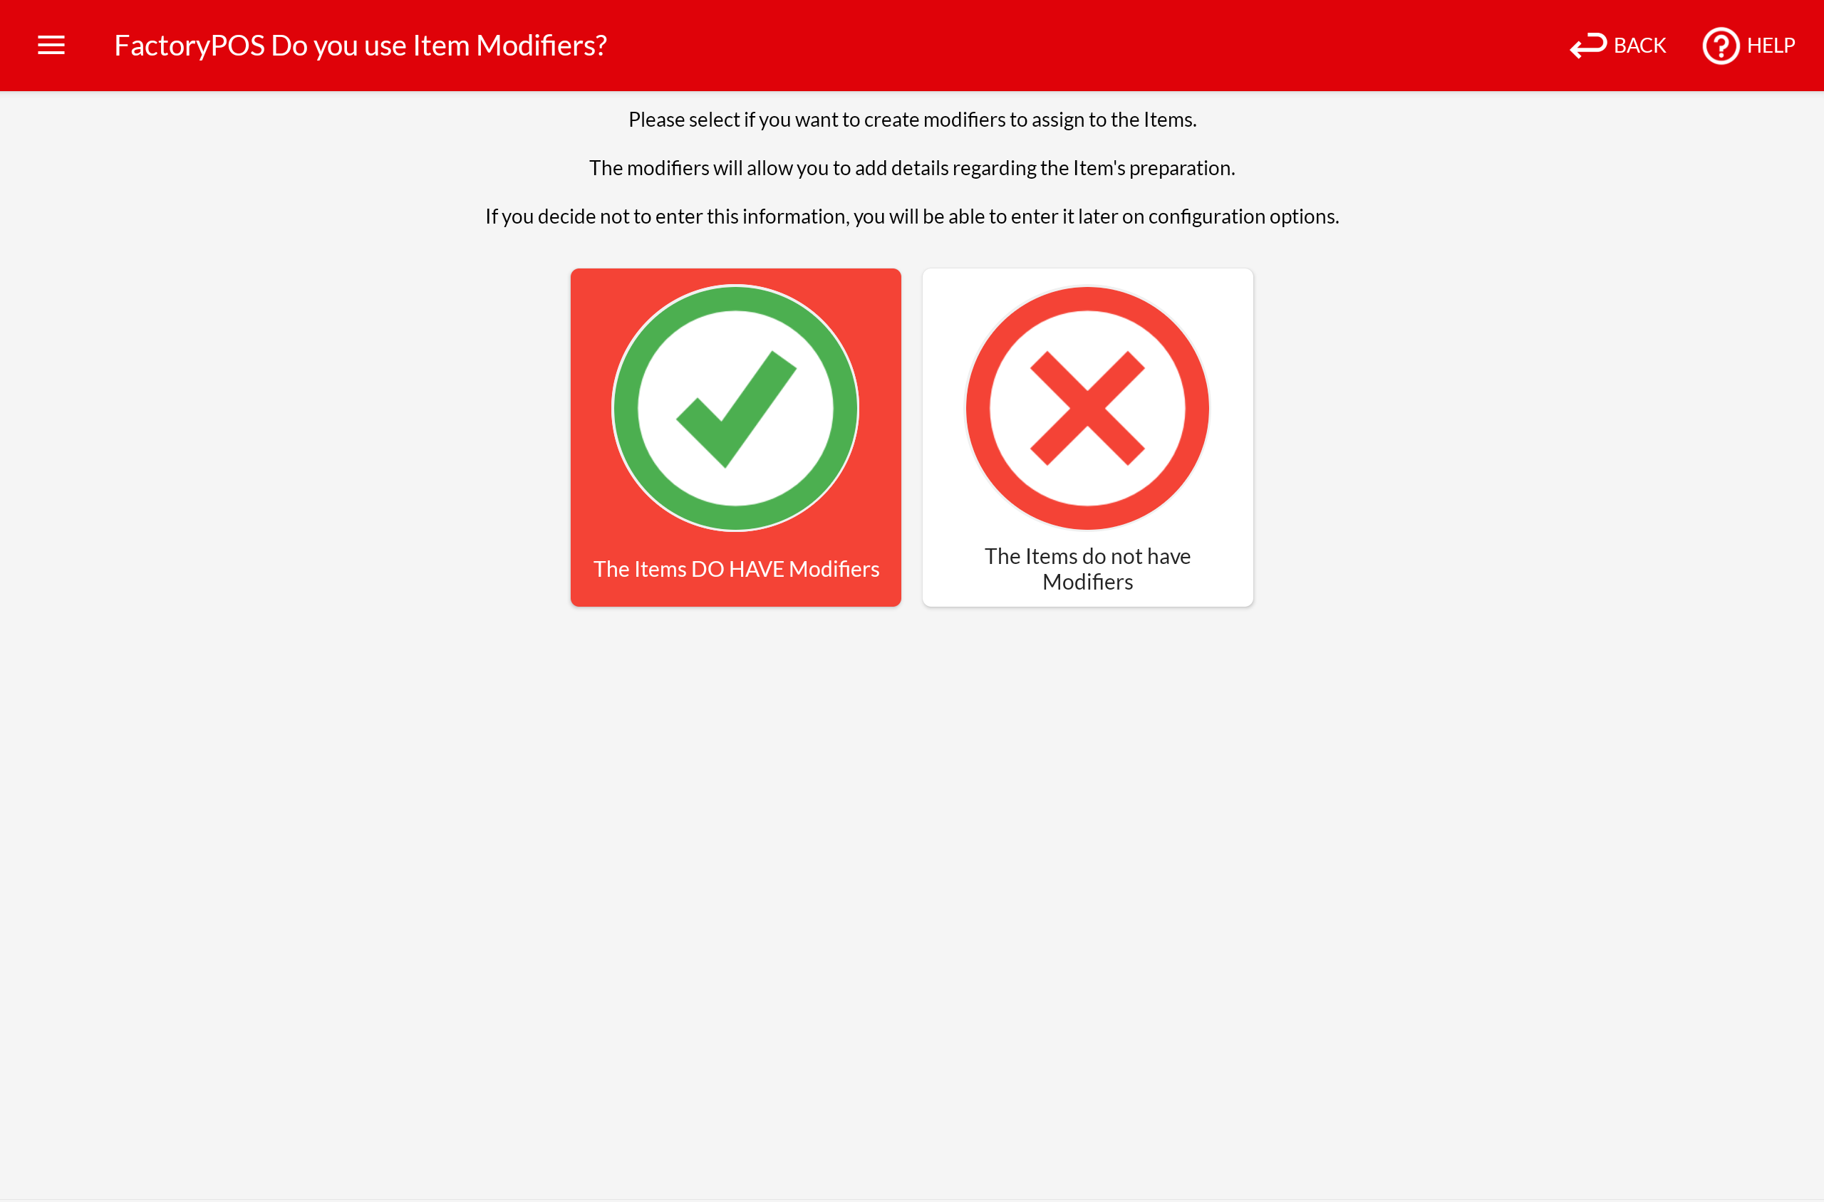Click the 'Do you use Item Modifiers?' title
The height and width of the screenshot is (1202, 1824).
point(439,46)
